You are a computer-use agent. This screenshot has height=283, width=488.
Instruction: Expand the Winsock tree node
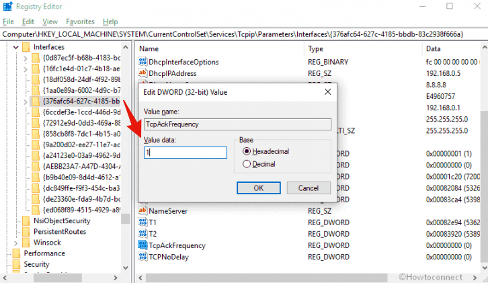(16, 243)
